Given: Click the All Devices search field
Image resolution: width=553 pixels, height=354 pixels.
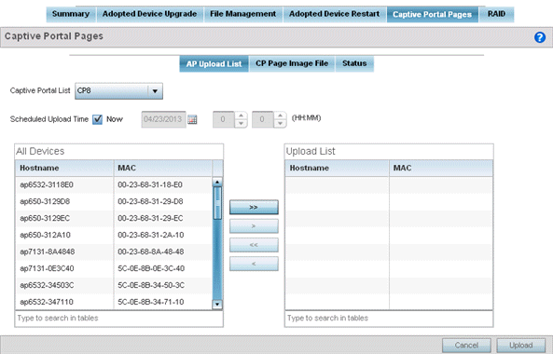Looking at the screenshot, I should click(x=118, y=319).
